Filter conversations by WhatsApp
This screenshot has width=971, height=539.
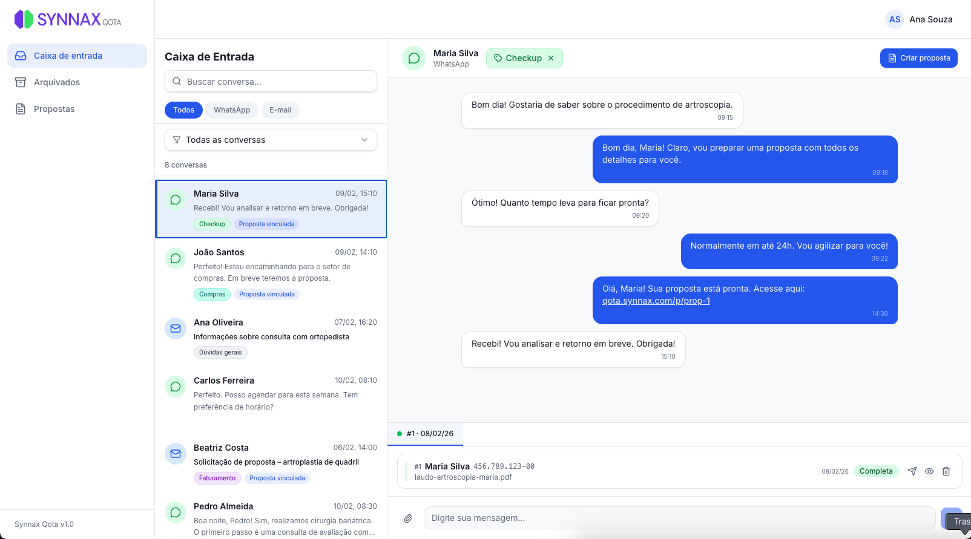tap(232, 110)
